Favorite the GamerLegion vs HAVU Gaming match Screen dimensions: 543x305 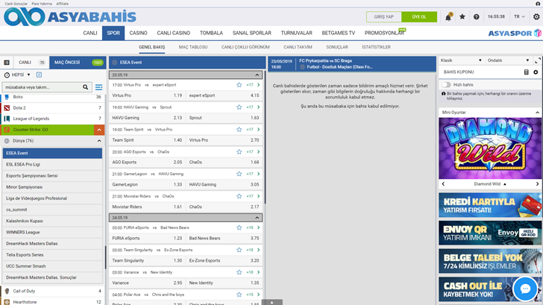[239, 174]
